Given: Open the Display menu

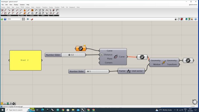Looking at the screenshot, I should tap(16, 5).
